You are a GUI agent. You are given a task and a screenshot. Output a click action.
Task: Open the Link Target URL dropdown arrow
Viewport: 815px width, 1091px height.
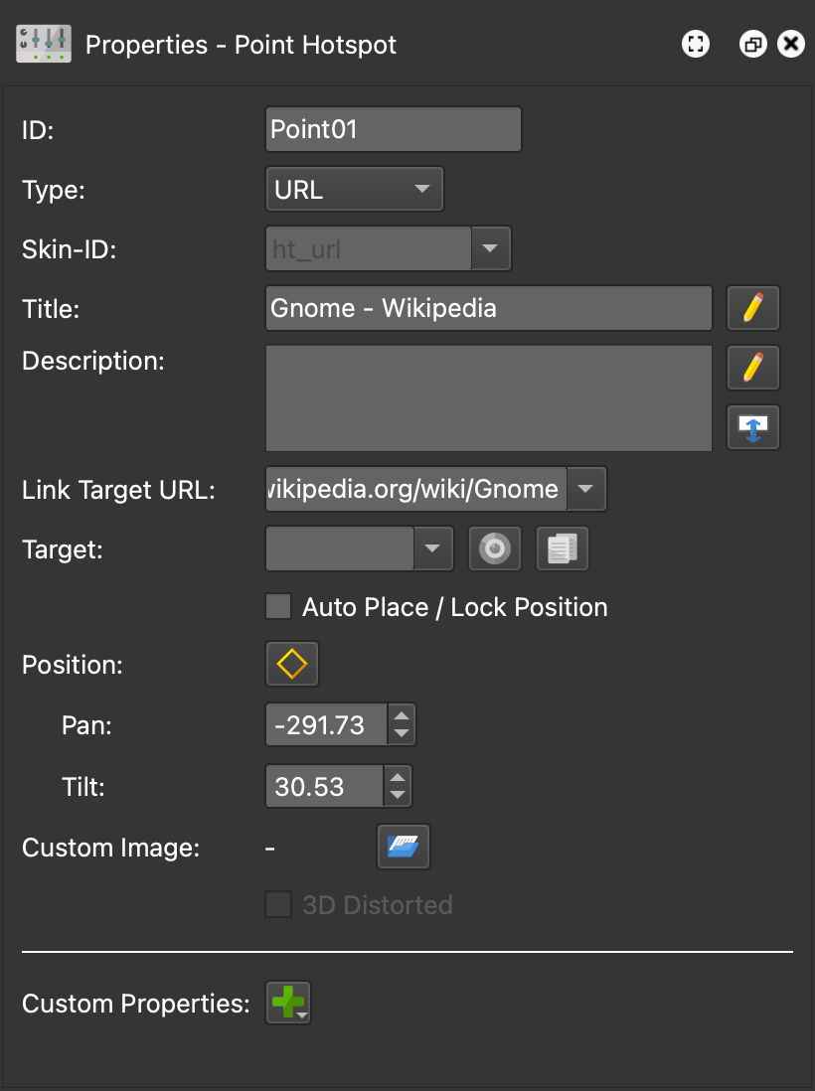(585, 489)
